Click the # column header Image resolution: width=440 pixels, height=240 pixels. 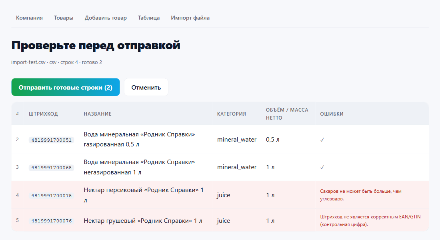tap(17, 114)
